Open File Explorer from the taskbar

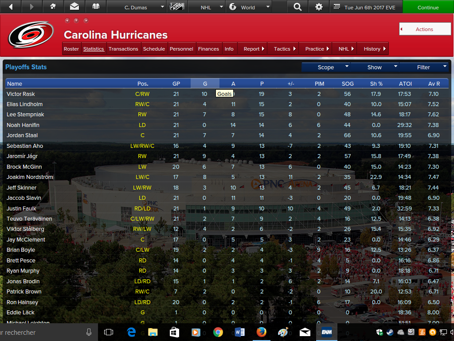click(x=153, y=332)
